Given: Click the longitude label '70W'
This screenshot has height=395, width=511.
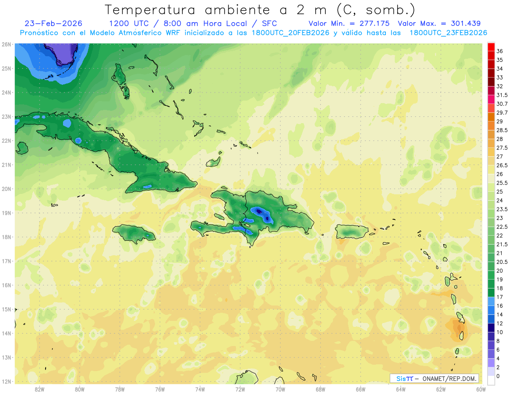Looking at the screenshot, I should tap(280, 389).
